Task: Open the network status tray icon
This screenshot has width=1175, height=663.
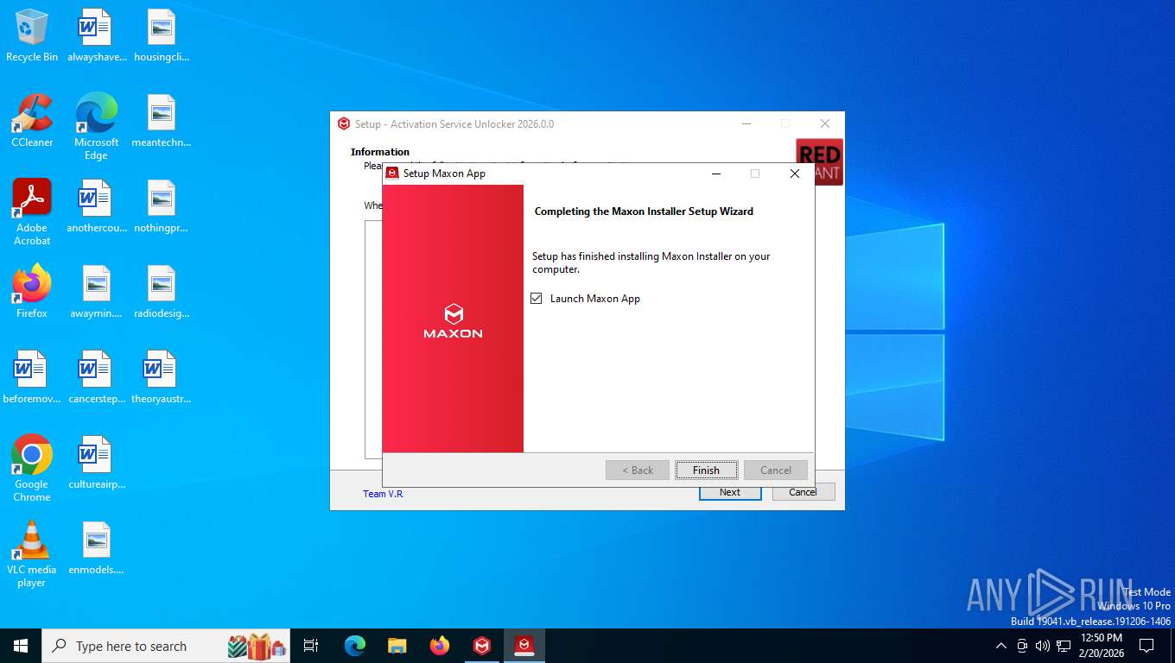Action: pyautogui.click(x=1064, y=646)
